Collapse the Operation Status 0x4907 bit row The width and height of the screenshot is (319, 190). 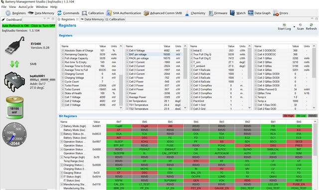[62, 142]
